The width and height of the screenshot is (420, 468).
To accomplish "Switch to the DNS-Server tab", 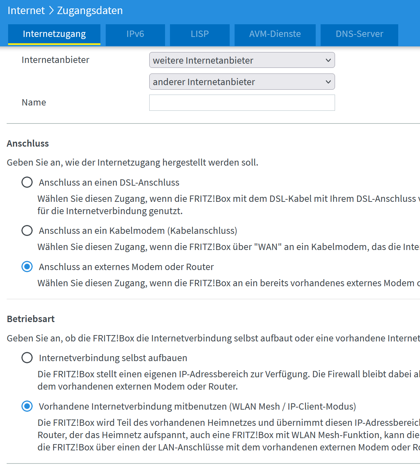I will click(359, 34).
